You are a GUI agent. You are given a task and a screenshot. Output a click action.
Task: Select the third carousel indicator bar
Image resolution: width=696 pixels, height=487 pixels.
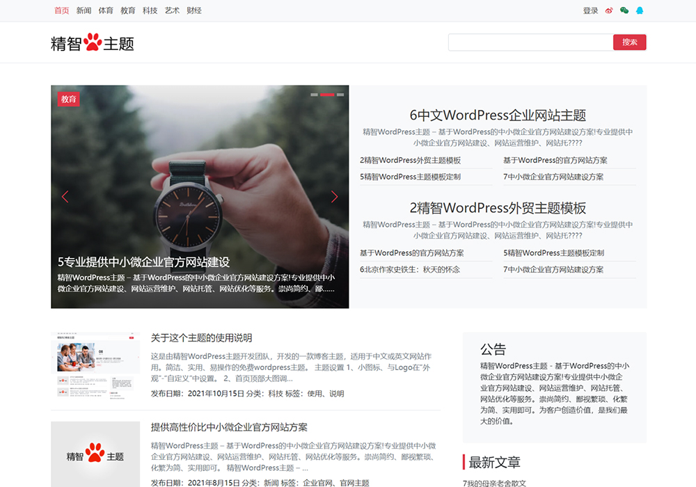[x=340, y=95]
